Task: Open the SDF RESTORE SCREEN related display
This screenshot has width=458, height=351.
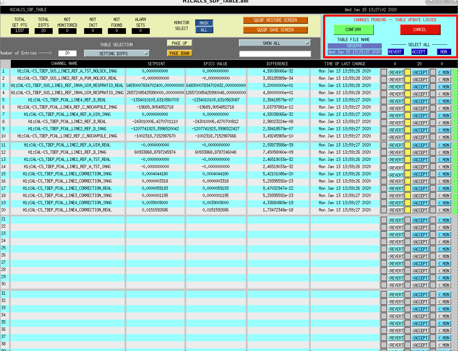Action: pos(275,20)
